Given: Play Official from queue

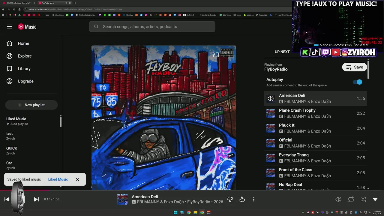Looking at the screenshot, I should (x=316, y=143).
